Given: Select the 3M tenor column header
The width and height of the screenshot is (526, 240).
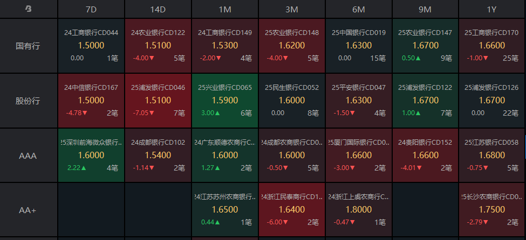Looking at the screenshot, I should (292, 9).
